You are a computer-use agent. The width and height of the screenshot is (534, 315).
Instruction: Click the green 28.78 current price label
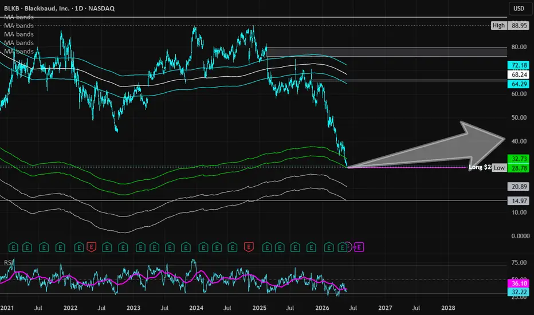[x=519, y=168]
